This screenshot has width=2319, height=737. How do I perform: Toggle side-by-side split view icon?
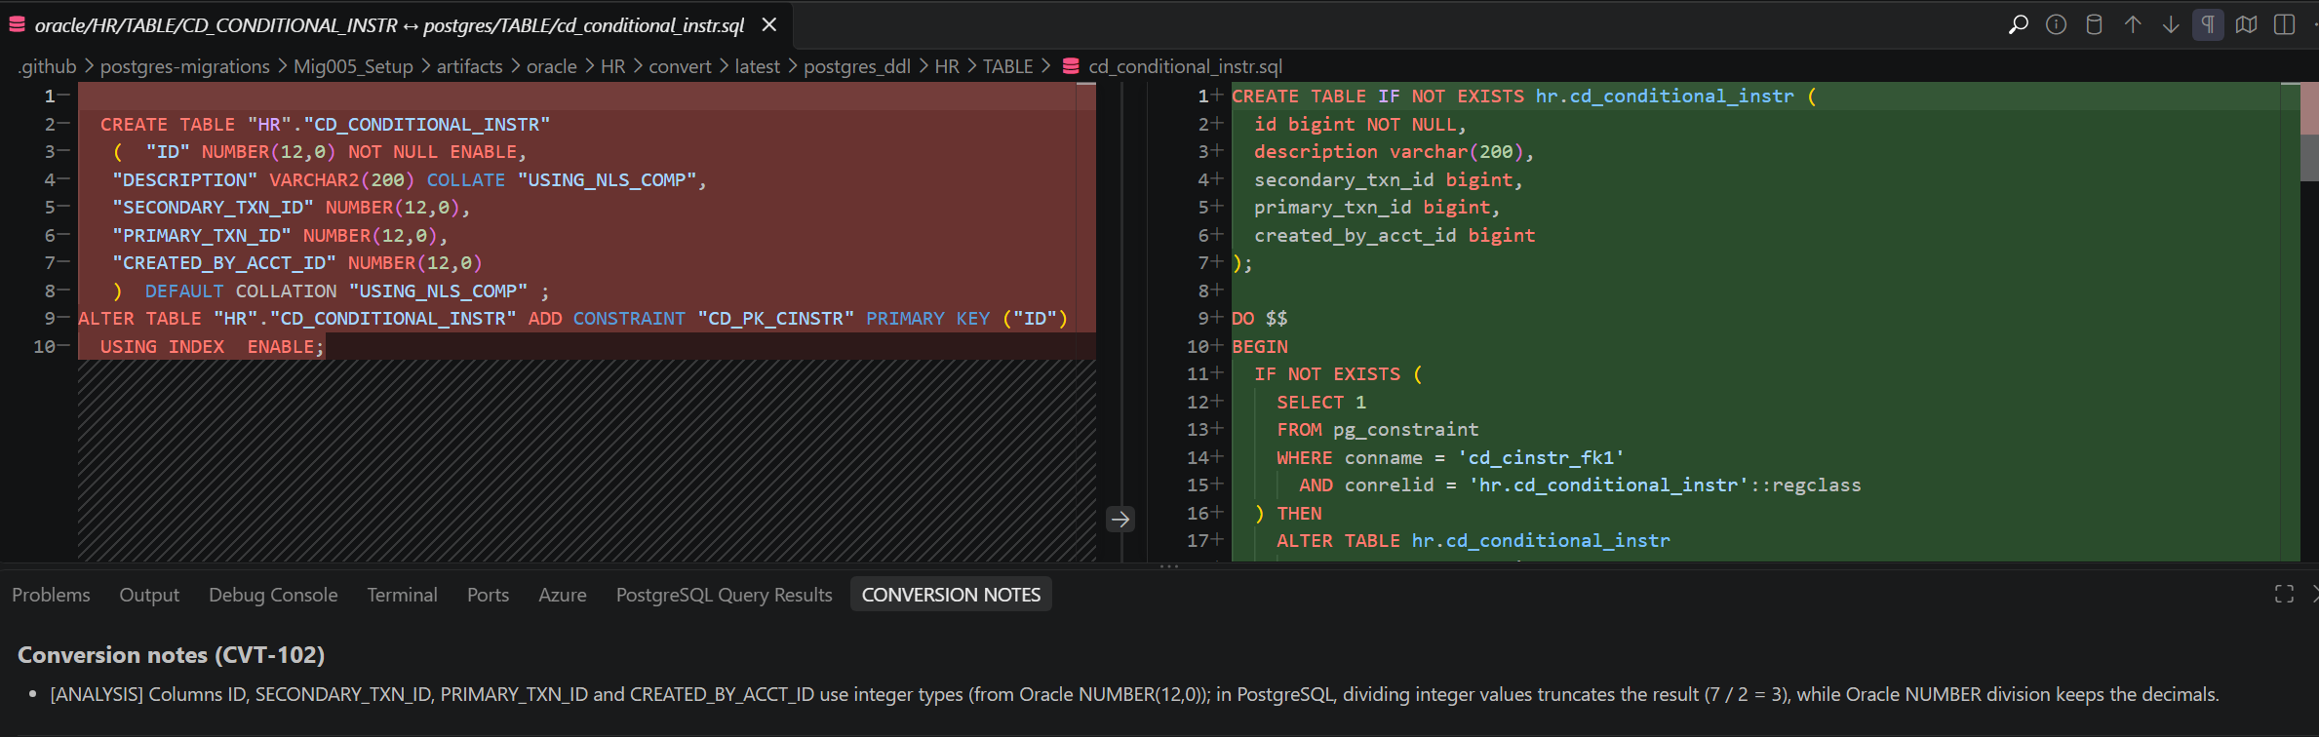[2284, 24]
